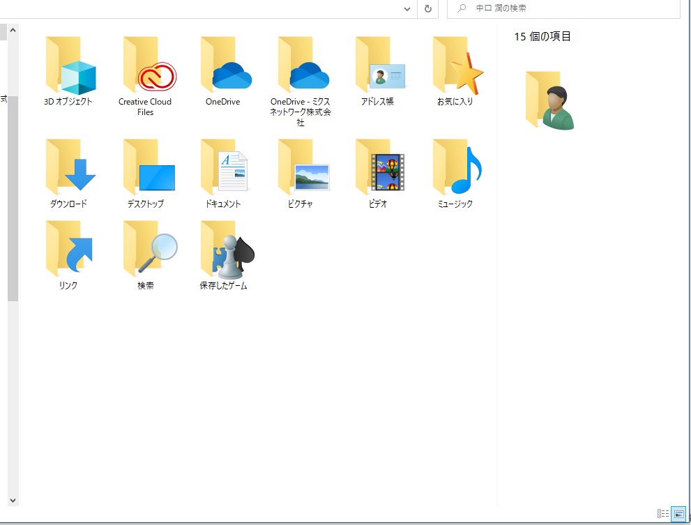Expand the address bar history dropdown
The height and width of the screenshot is (525, 691).
point(408,8)
